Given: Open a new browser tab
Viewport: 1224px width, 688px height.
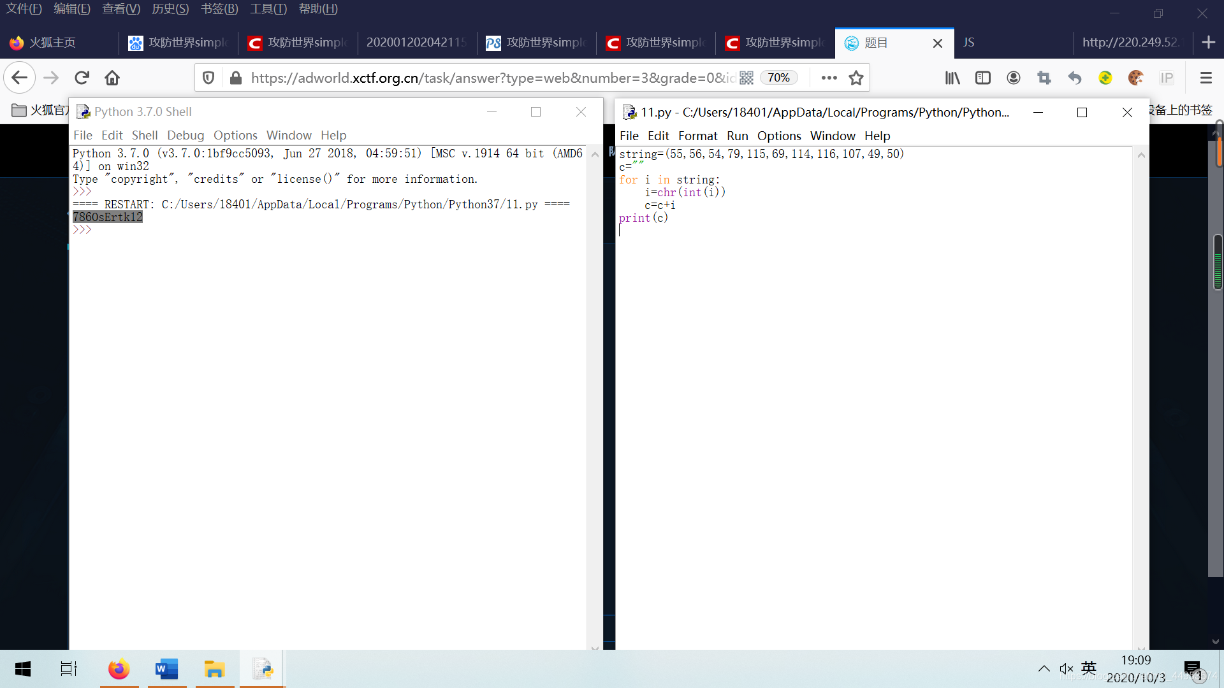Looking at the screenshot, I should (x=1208, y=43).
